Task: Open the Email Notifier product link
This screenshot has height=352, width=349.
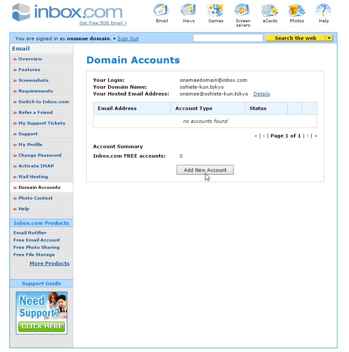Action: point(30,233)
